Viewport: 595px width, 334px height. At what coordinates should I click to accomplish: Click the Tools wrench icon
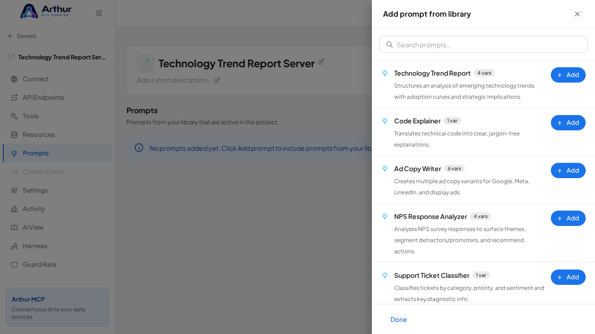14,116
